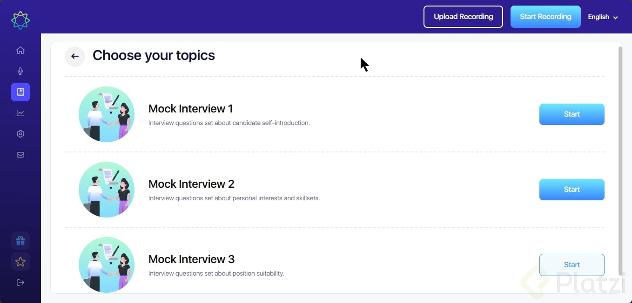Log out using the sidebar exit icon
Image resolution: width=632 pixels, height=303 pixels.
20,283
